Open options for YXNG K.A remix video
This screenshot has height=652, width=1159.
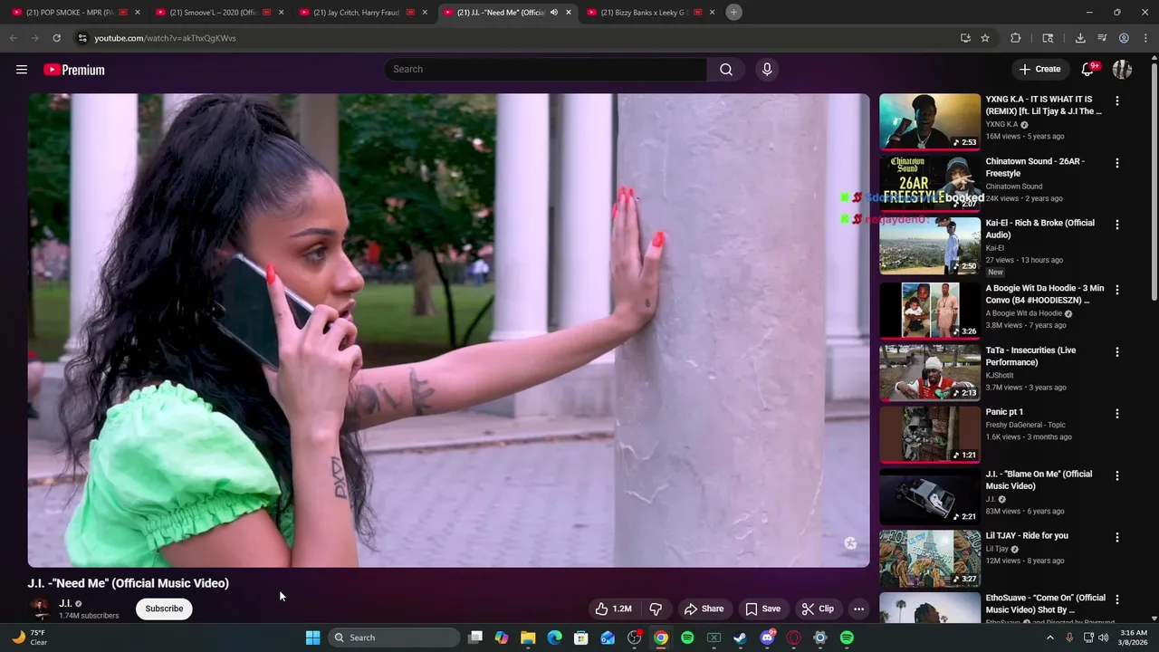coord(1116,101)
